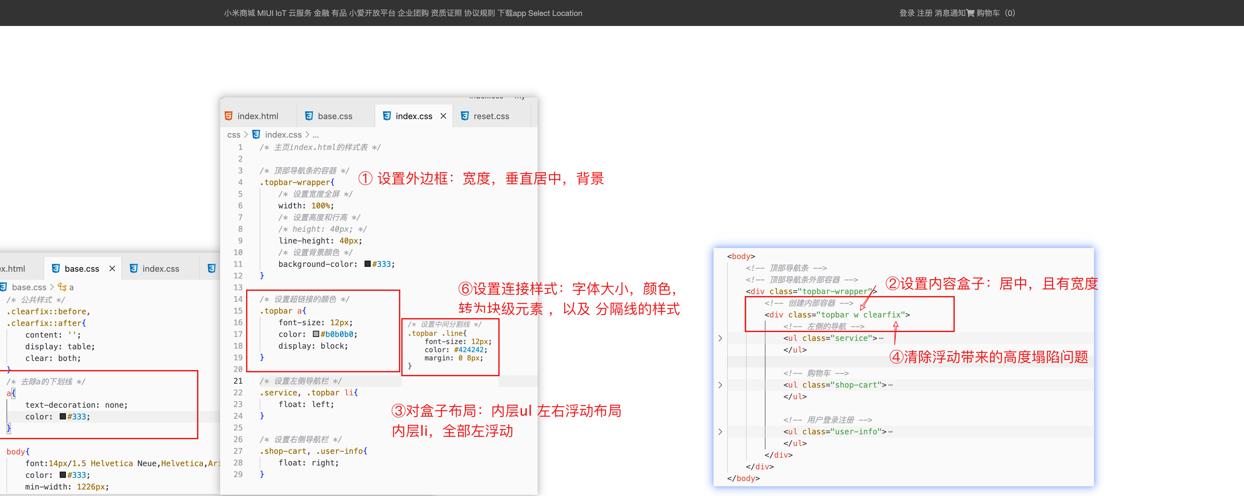Select base.css tab in left editor

(x=82, y=268)
